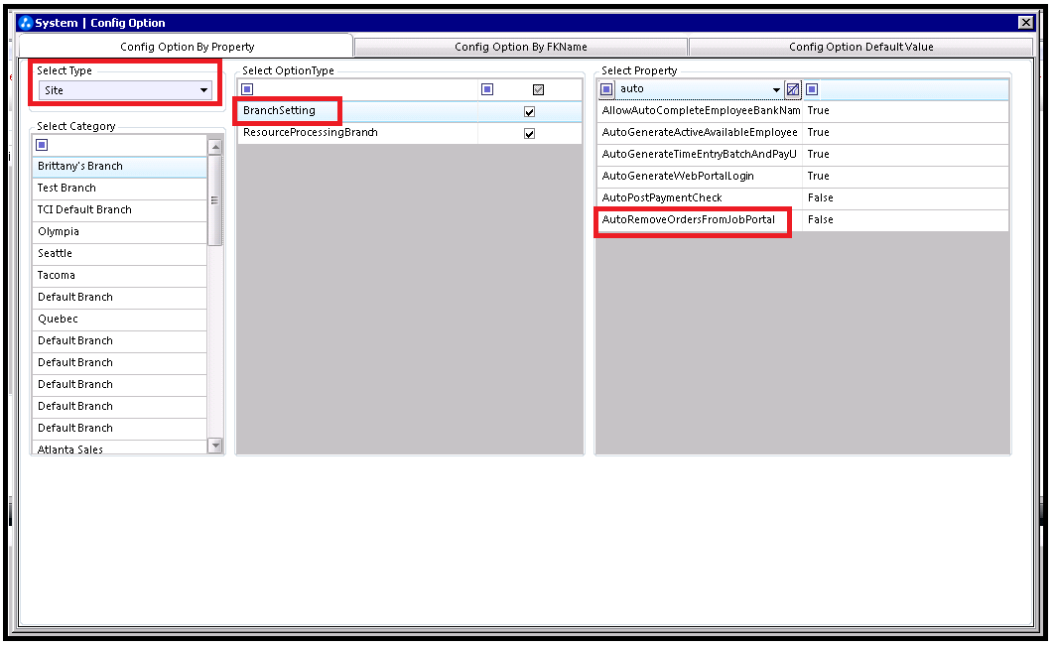The height and width of the screenshot is (646, 1055).
Task: Expand the auto filter dropdown arrow in Select Property
Action: pos(776,89)
